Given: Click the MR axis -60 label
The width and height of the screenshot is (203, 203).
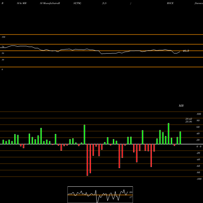Looking at the screenshot, I should [x=198, y=166].
